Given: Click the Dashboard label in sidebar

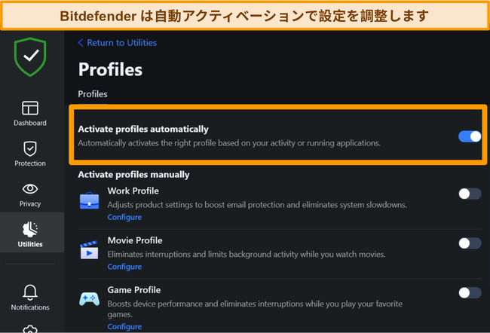Looking at the screenshot, I should coord(30,123).
